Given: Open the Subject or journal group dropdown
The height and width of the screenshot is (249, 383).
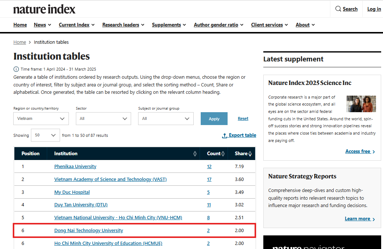Looking at the screenshot, I should 166,118.
